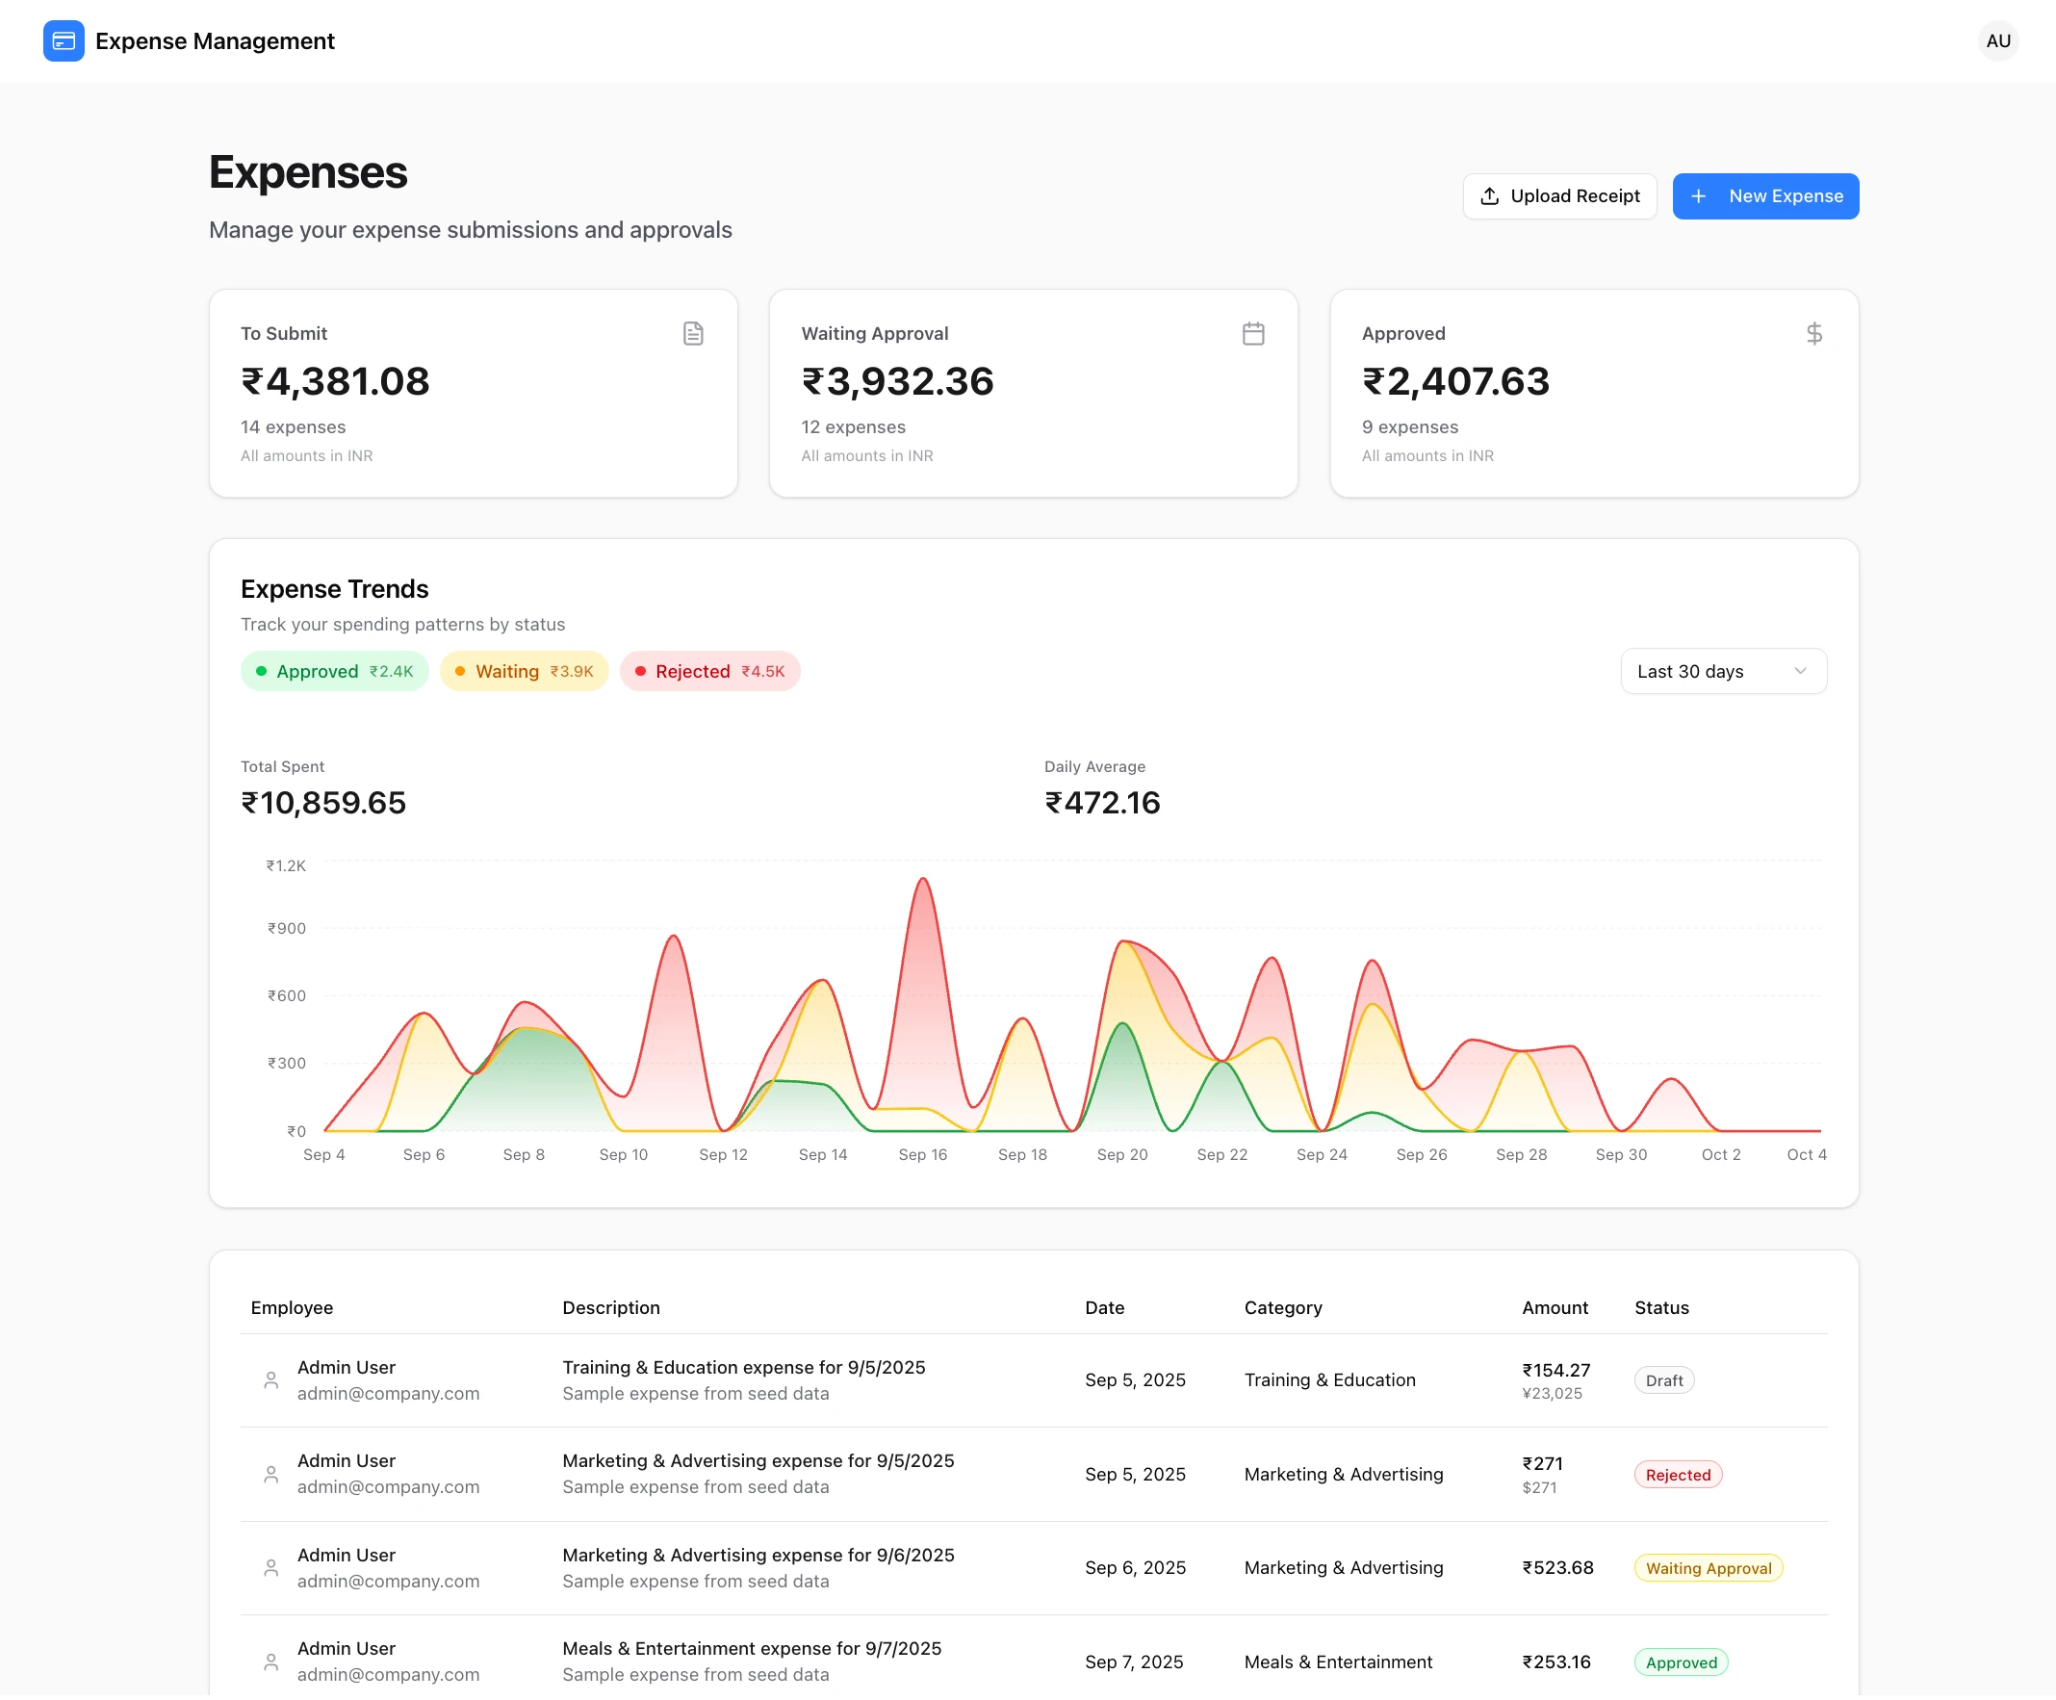2056x1700 pixels.
Task: Toggle the Rejected ₹4.5K legend chip
Action: click(709, 672)
